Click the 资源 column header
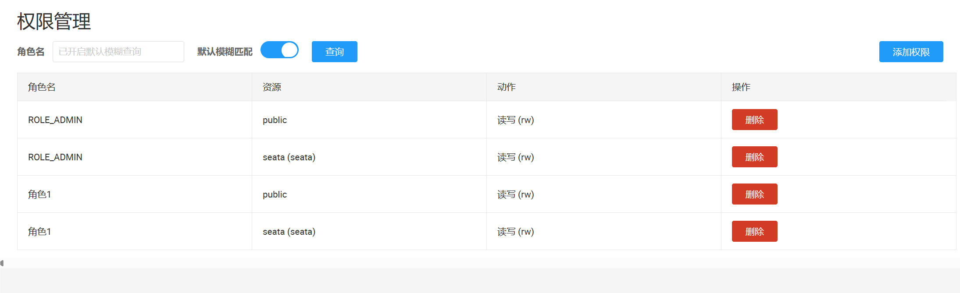This screenshot has height=293, width=960. 272,87
